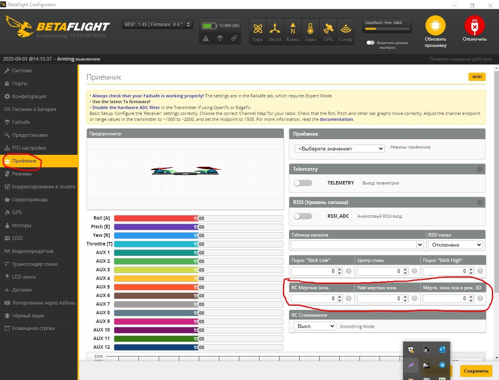
Task: Open the documentation link in the note
Action: (336, 119)
